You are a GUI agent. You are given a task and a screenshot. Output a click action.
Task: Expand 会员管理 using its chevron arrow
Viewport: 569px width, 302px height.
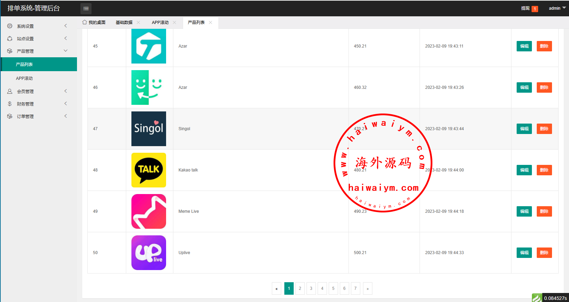[66, 91]
